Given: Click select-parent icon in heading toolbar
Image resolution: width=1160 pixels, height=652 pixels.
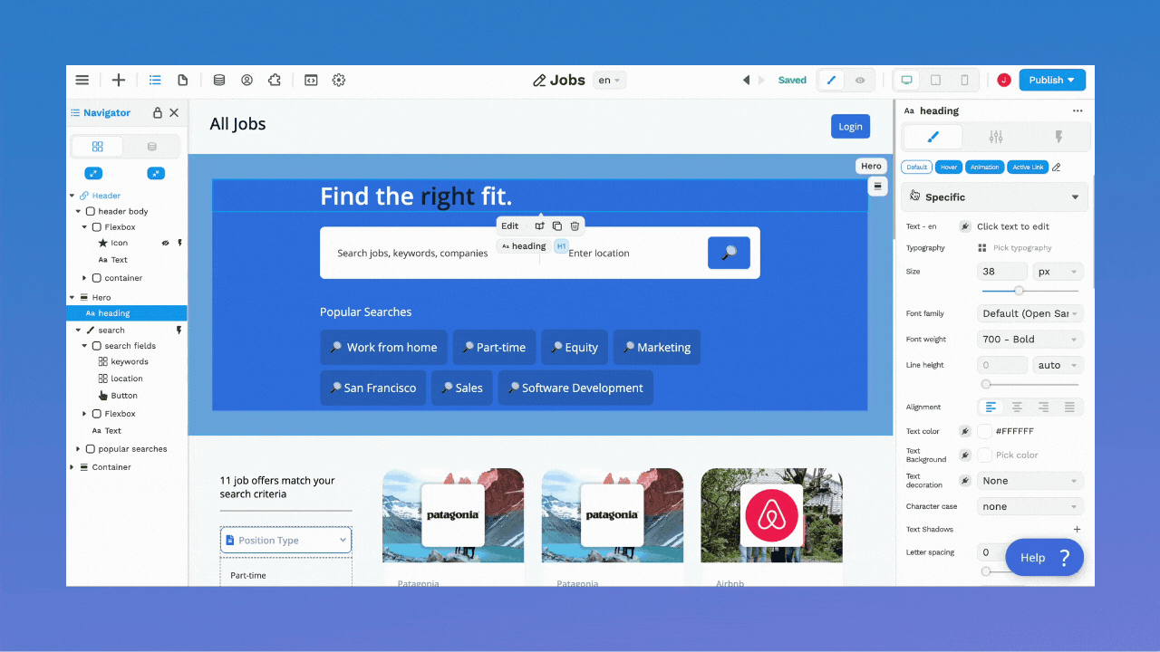Looking at the screenshot, I should (x=540, y=225).
